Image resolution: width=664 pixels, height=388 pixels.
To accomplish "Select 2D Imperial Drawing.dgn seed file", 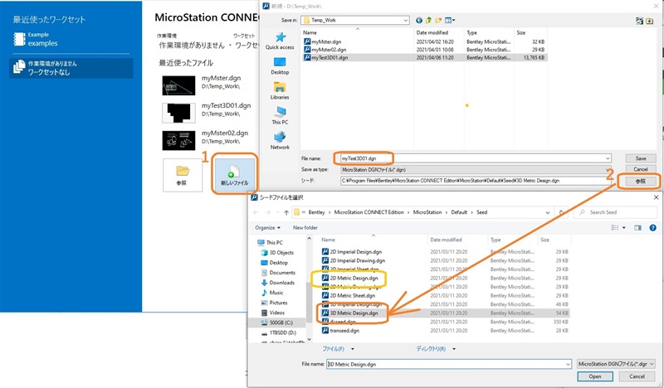I will pos(354,260).
